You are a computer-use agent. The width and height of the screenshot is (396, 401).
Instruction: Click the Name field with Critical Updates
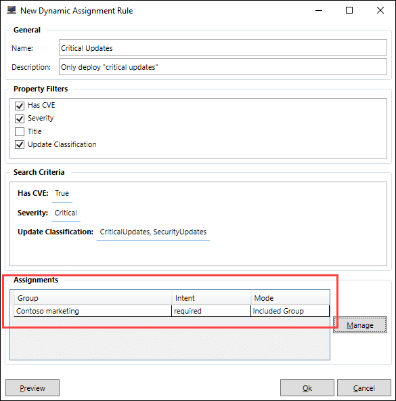(x=223, y=47)
